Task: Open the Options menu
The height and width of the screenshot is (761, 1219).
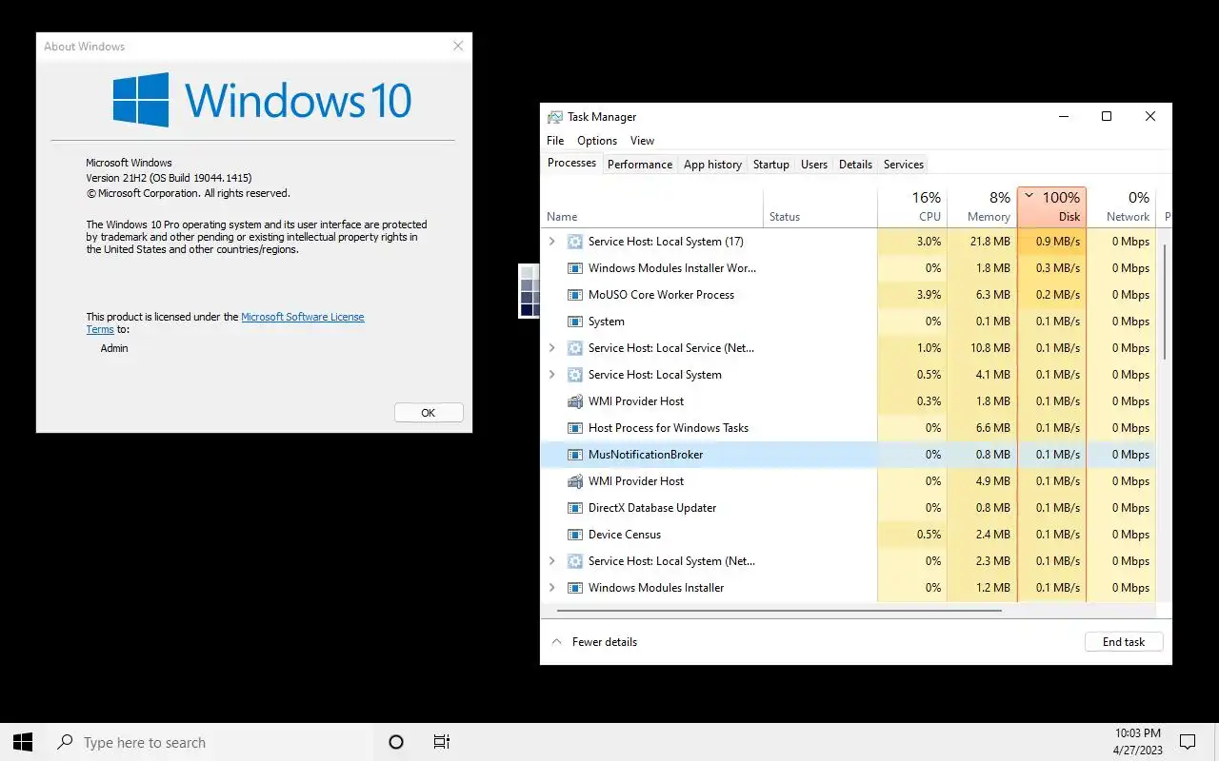Action: (597, 141)
